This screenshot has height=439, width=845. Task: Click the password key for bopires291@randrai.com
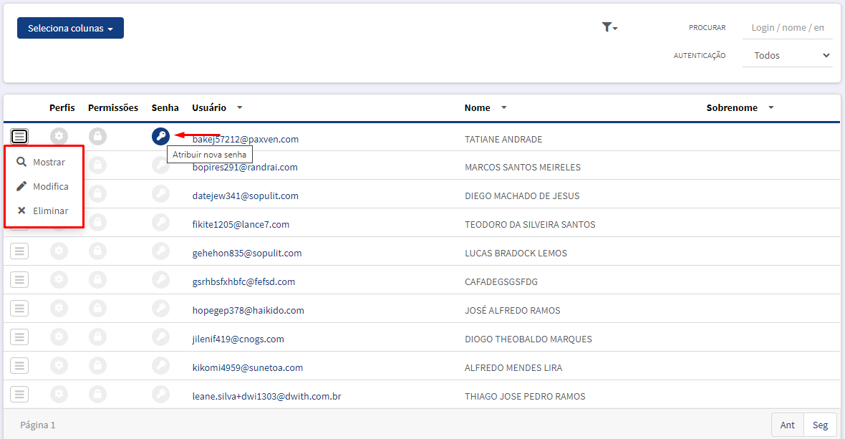click(160, 165)
